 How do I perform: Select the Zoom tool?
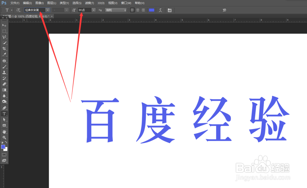(x=4, y=137)
